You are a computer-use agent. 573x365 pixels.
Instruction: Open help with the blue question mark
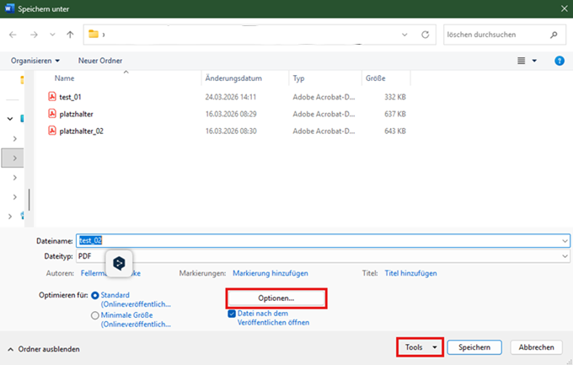[560, 61]
